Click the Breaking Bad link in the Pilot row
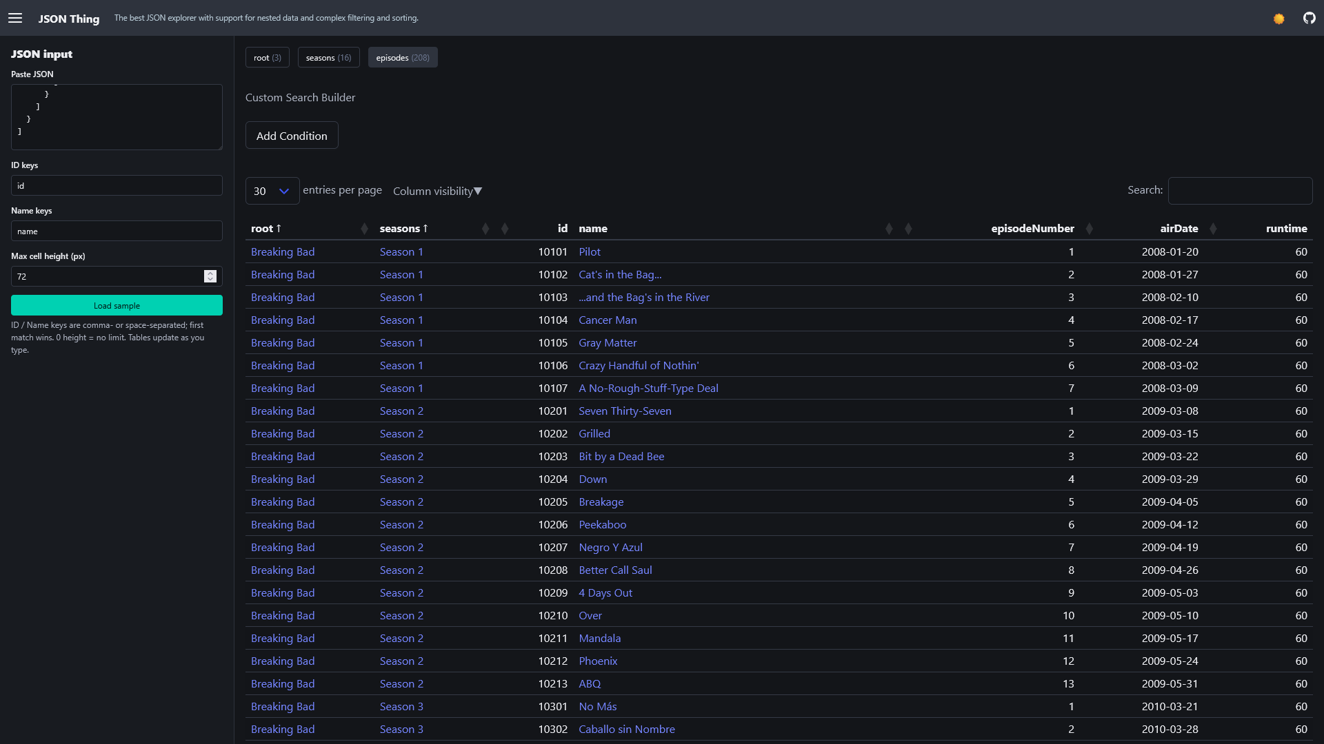Image resolution: width=1324 pixels, height=744 pixels. [x=283, y=252]
